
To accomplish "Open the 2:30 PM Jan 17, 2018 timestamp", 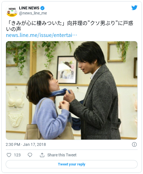I will (26, 144).
